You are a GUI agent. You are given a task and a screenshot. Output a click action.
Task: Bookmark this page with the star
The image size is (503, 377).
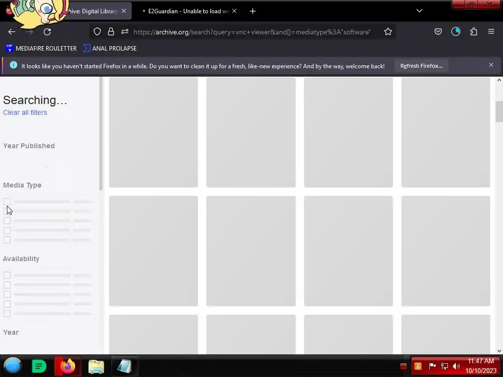coord(388,31)
